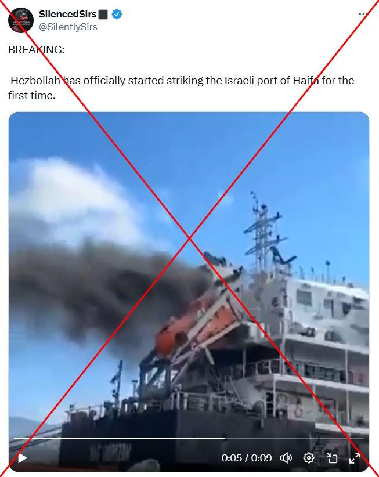Click the black square emoji beside name

(x=103, y=15)
